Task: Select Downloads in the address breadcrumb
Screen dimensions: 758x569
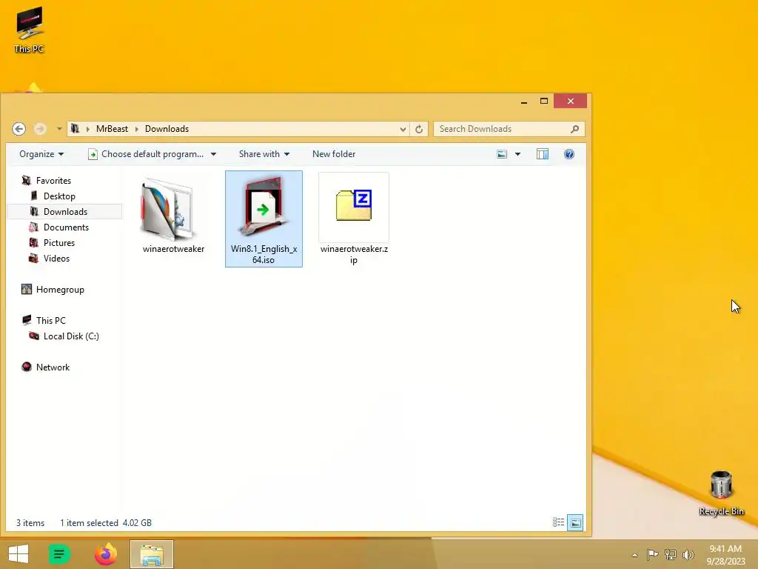Action: click(167, 129)
